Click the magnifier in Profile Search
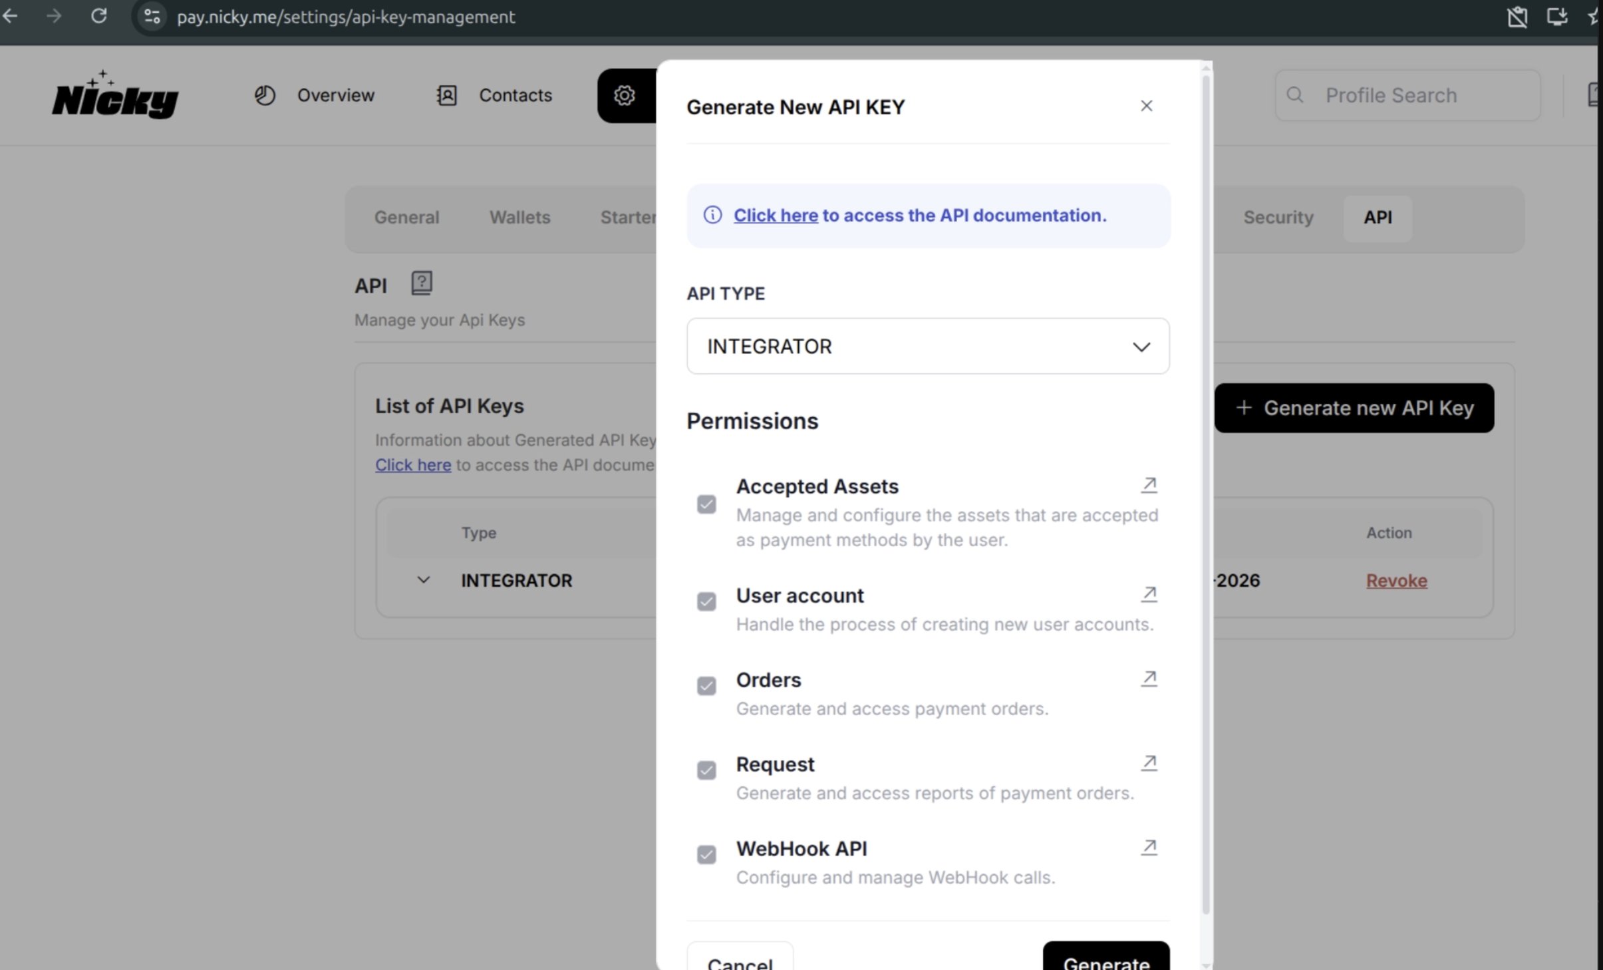Viewport: 1603px width, 970px height. coord(1295,95)
